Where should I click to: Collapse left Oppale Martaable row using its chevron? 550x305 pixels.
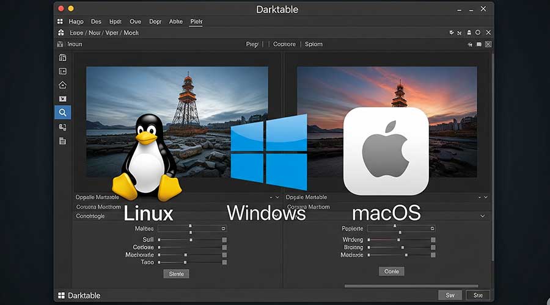click(277, 198)
